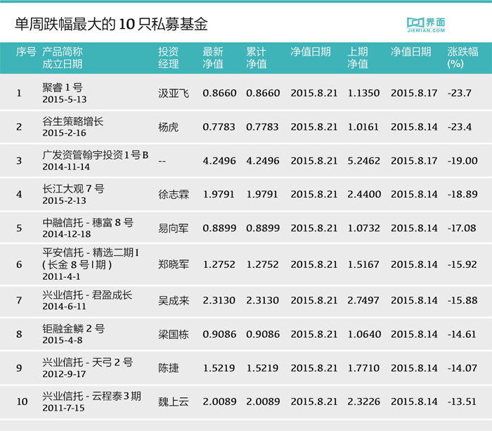Select the manager name '郑晓军'
Screen dimensions: 492x431
[174, 264]
